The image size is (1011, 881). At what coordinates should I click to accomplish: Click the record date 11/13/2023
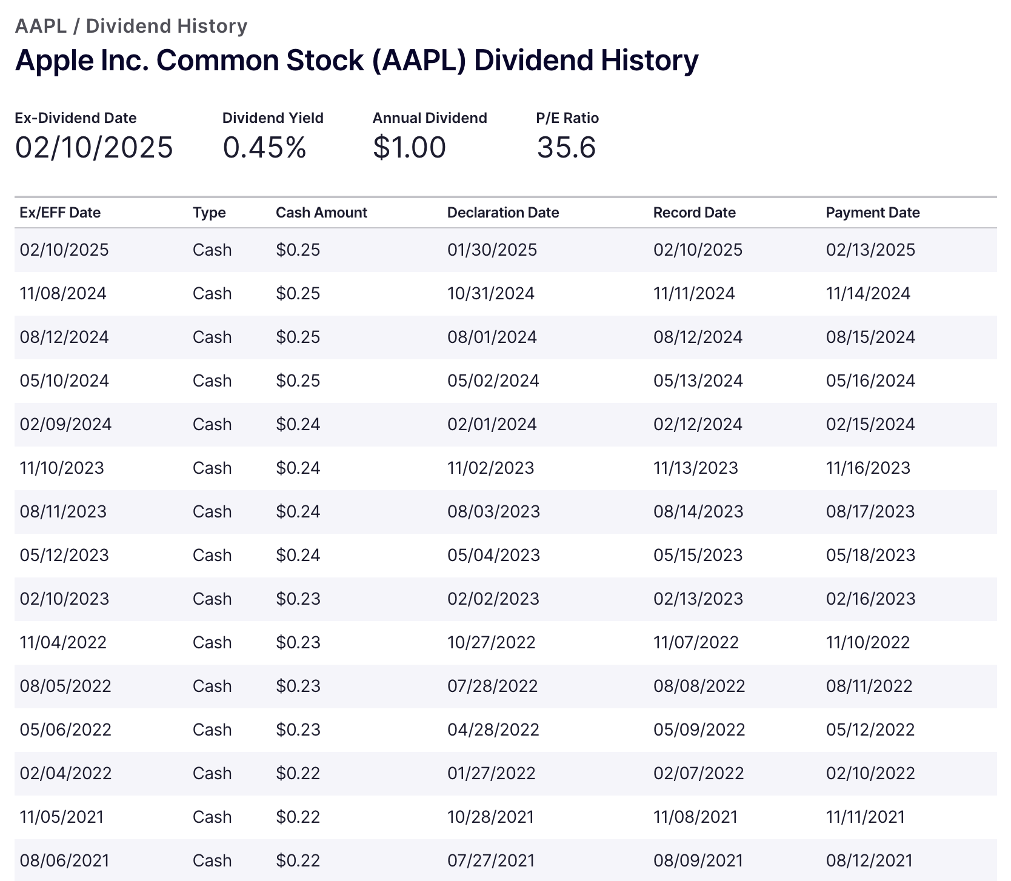pos(696,468)
